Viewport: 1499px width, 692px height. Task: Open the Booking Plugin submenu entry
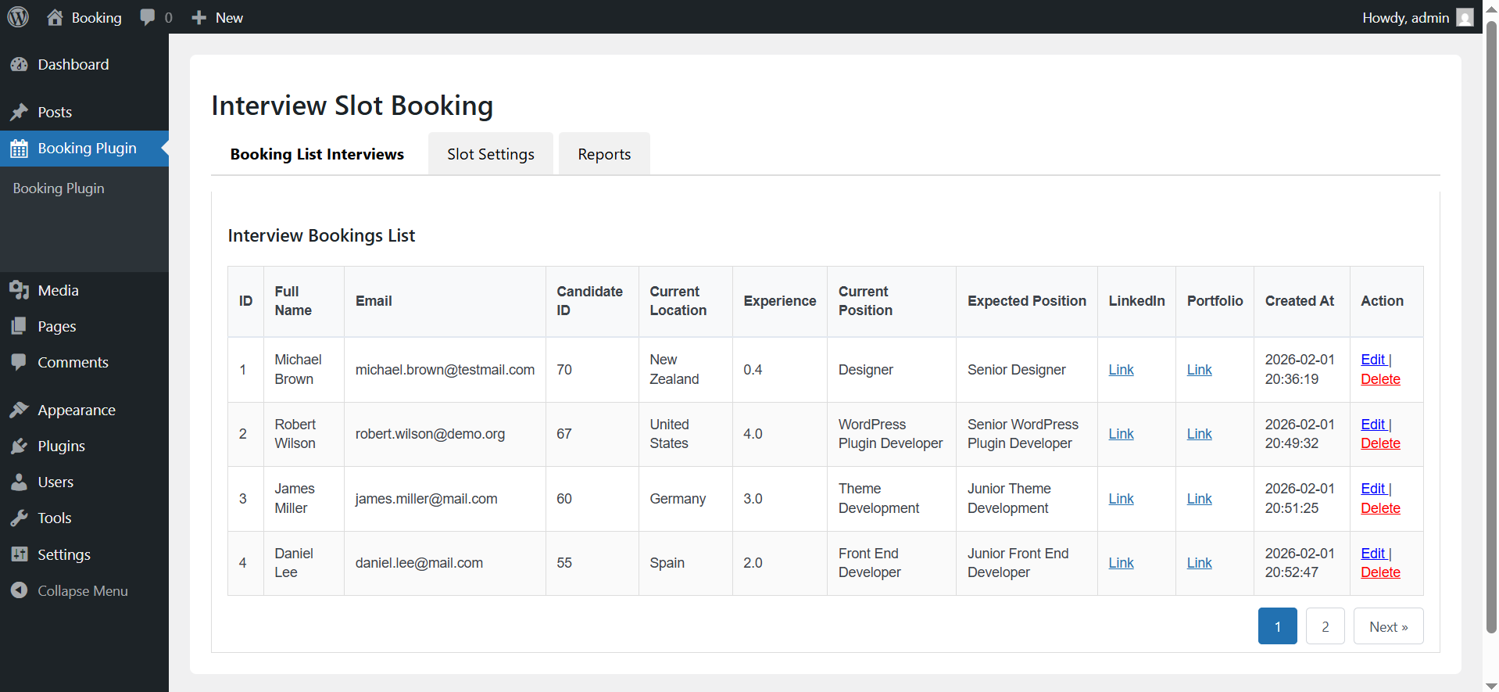point(59,188)
